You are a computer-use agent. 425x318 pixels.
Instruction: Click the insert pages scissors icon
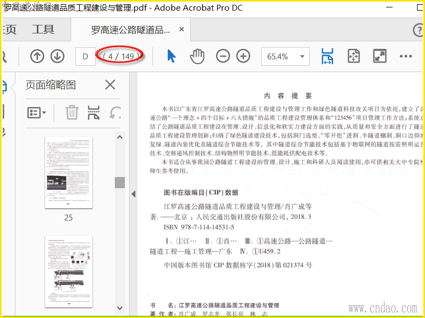pos(93,112)
